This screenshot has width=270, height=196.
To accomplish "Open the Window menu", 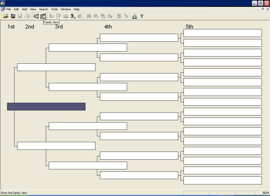I will [x=66, y=9].
